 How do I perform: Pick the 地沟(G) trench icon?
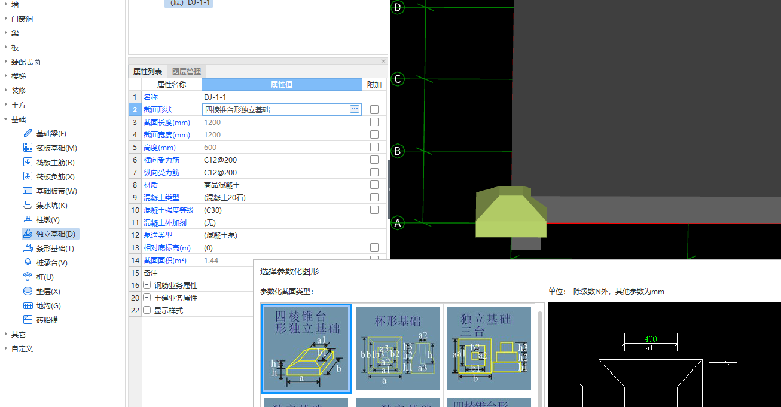[28, 305]
